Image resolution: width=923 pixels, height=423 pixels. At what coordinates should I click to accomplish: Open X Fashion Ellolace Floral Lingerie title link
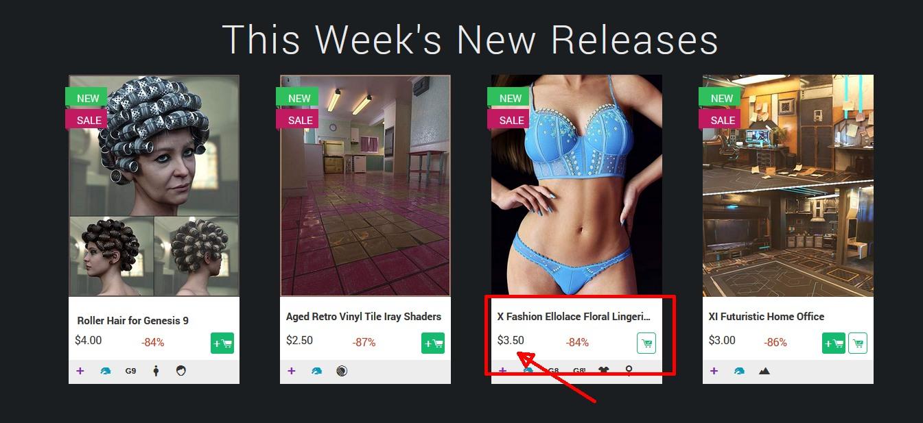[x=573, y=317]
